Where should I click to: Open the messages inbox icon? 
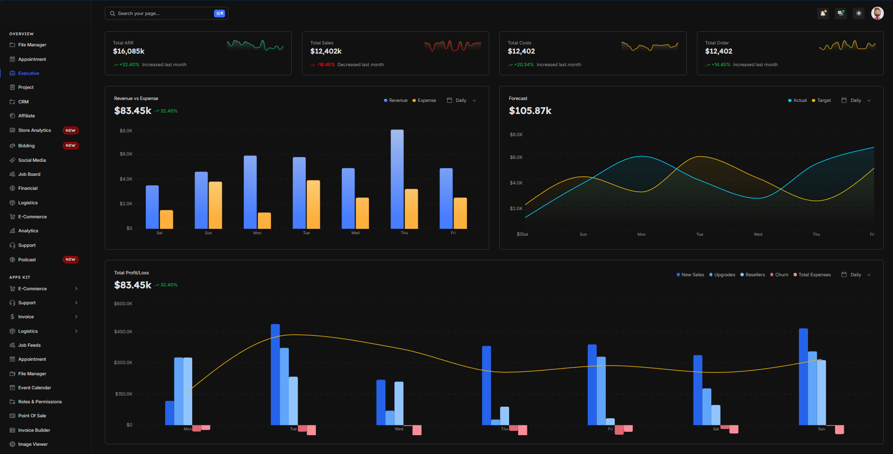[841, 14]
